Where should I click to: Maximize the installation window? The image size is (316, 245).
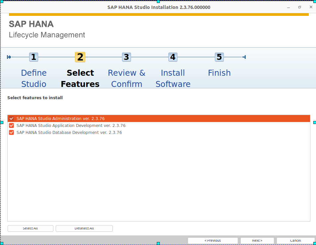click(300, 7)
